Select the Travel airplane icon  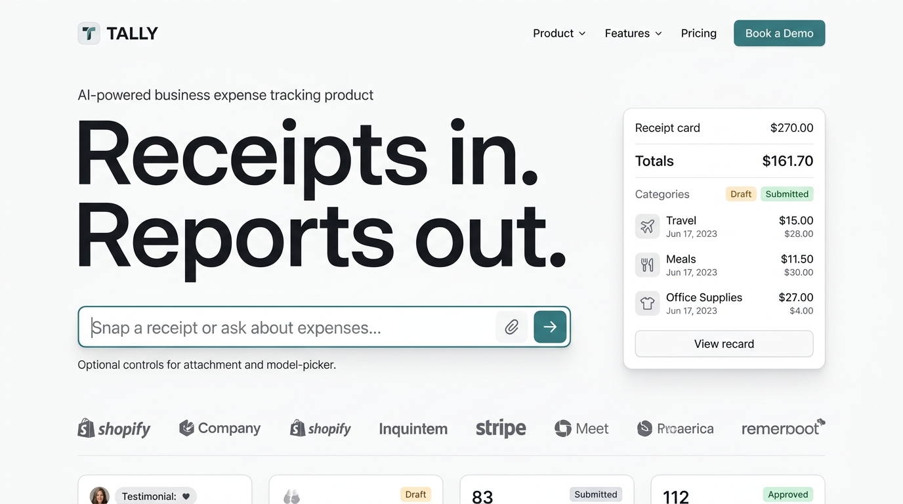point(647,226)
